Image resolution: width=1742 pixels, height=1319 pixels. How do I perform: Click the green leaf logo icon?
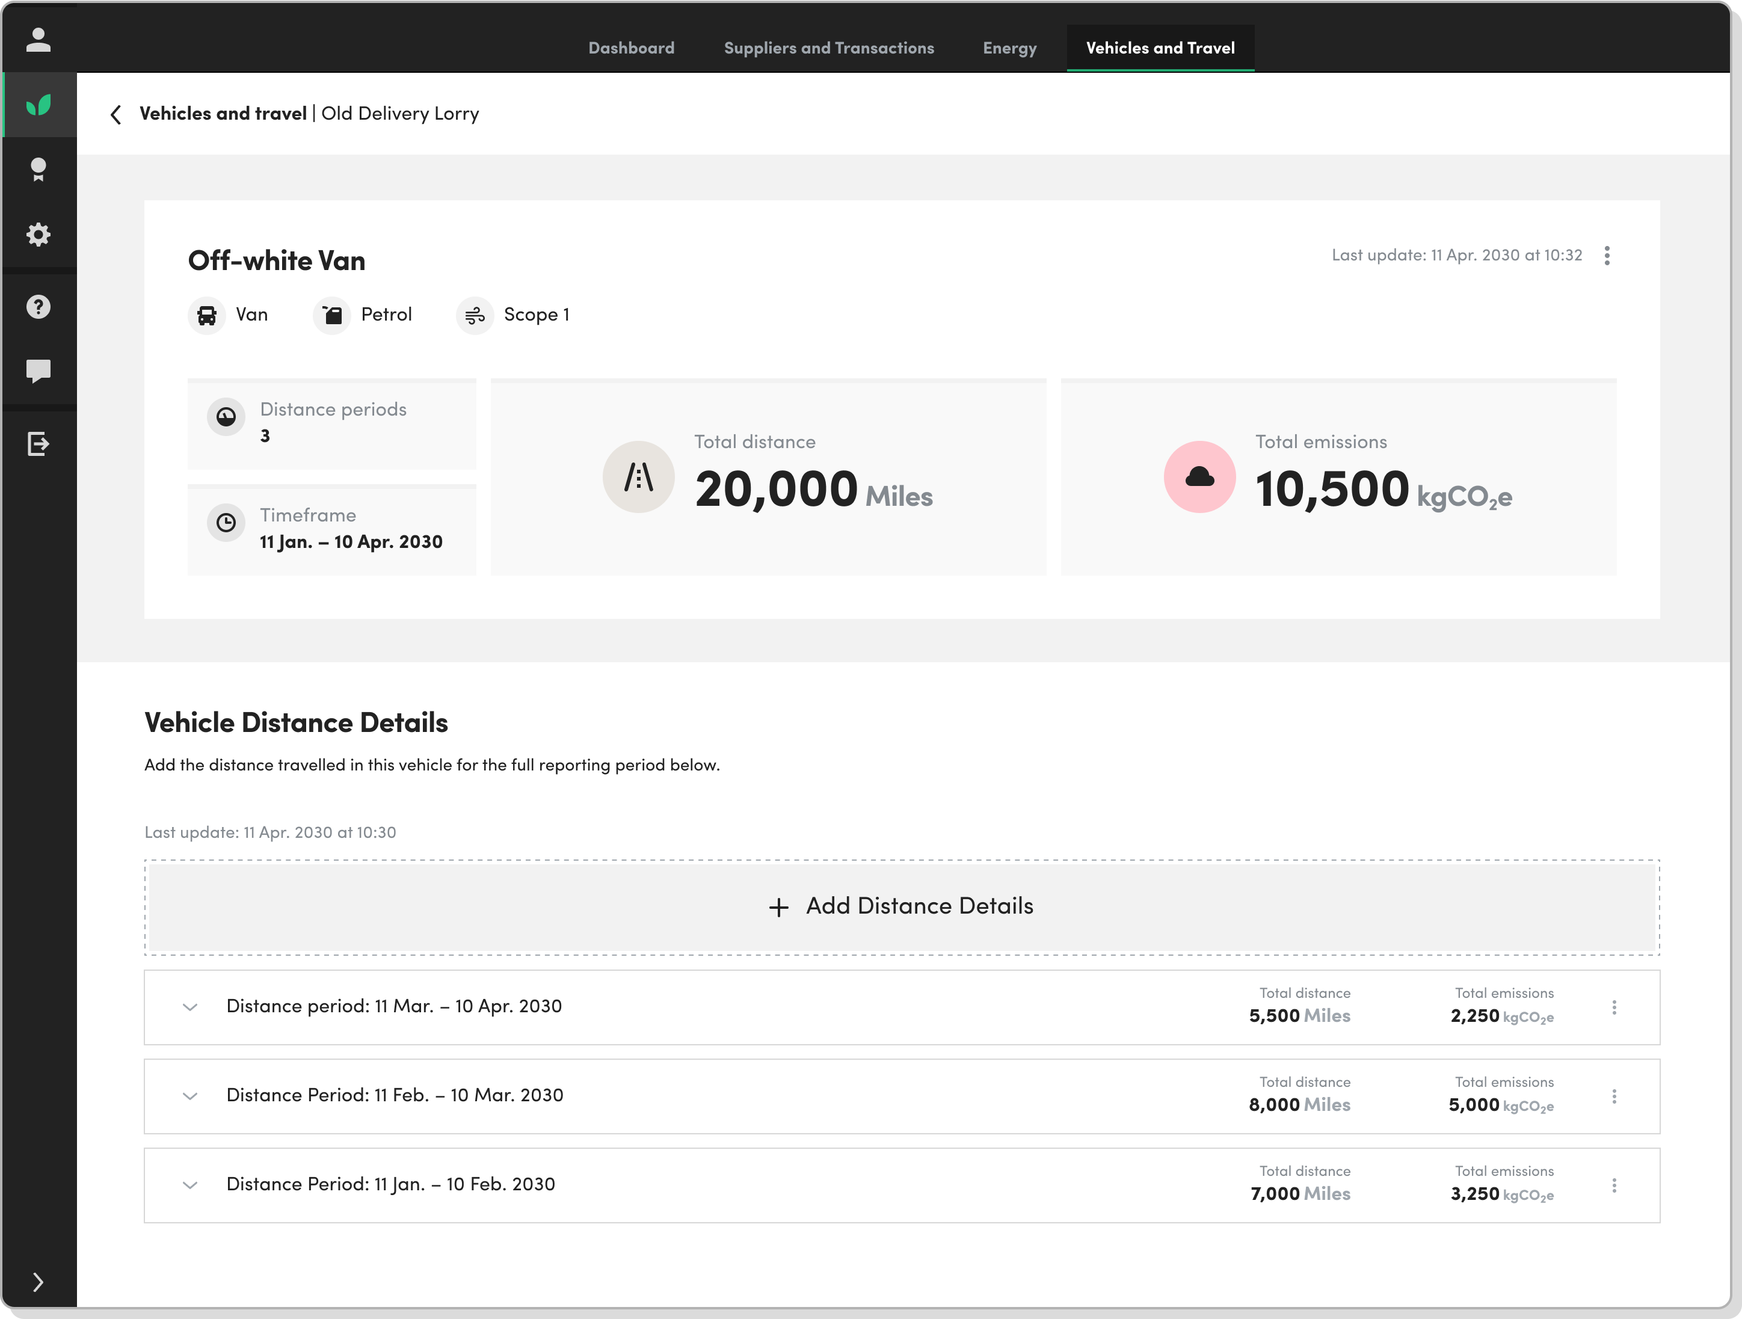[x=38, y=104]
